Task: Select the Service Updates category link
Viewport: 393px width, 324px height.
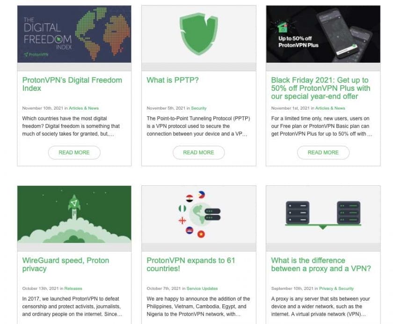Action: (x=202, y=288)
